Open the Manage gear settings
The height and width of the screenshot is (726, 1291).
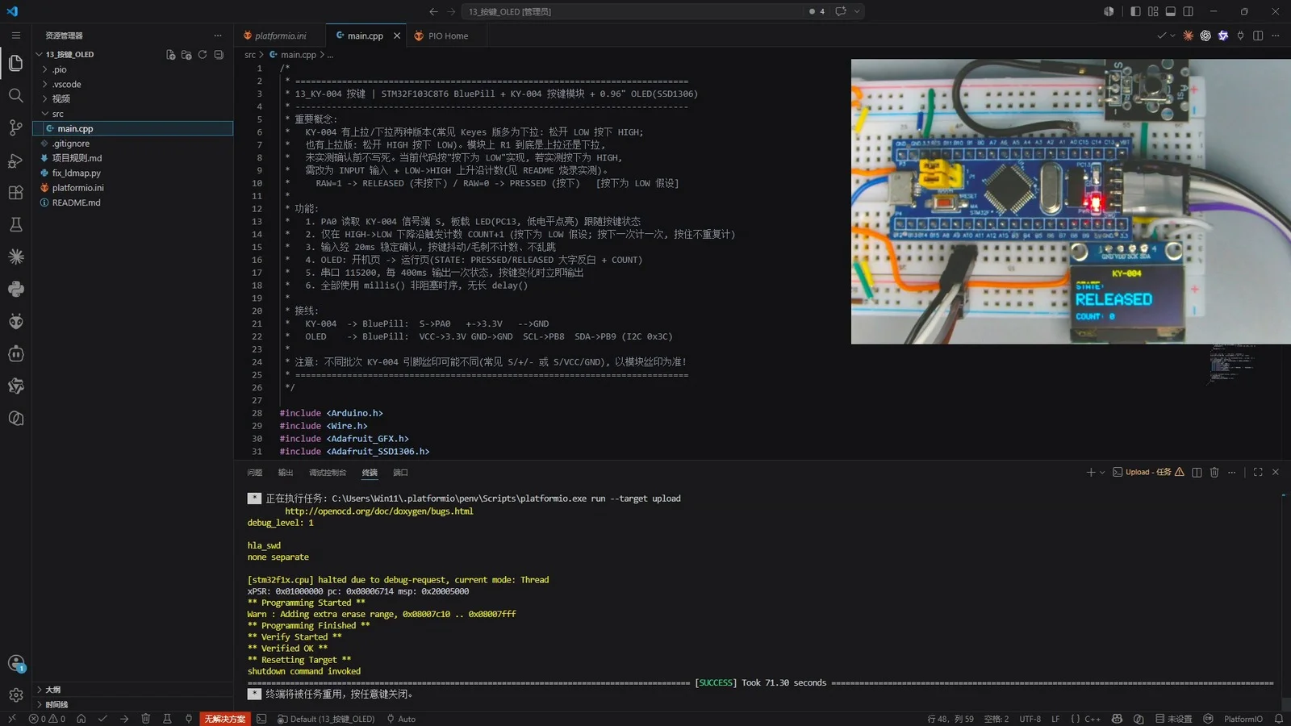click(15, 695)
